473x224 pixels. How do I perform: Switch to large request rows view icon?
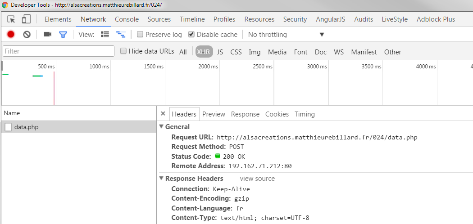pyautogui.click(x=105, y=34)
